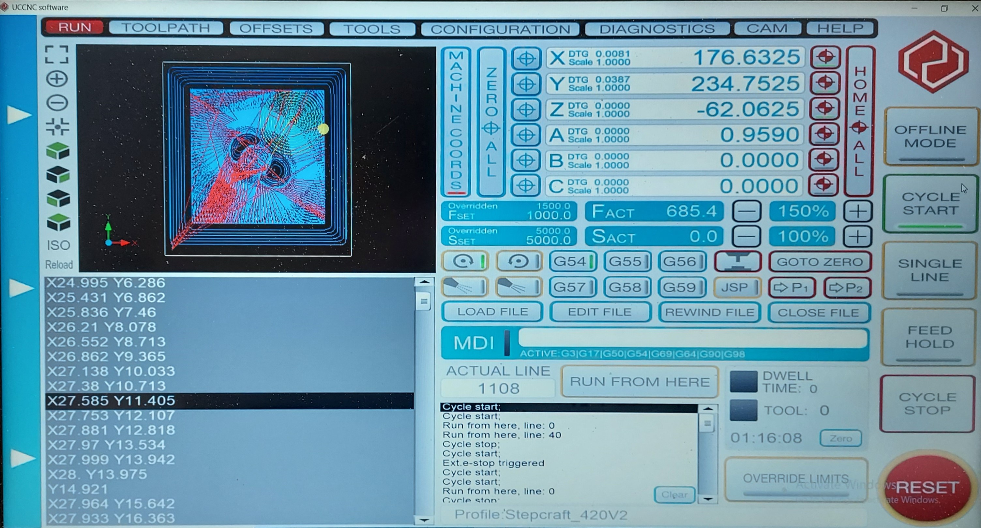Select the third view cube icon
981x528 pixels.
[x=58, y=198]
